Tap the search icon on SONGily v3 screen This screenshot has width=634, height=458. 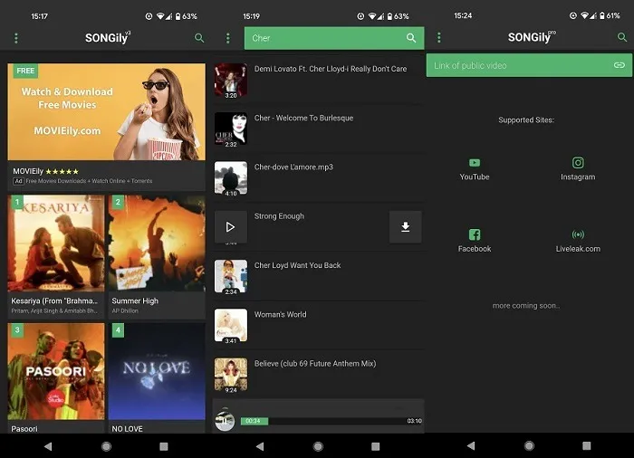pos(199,38)
